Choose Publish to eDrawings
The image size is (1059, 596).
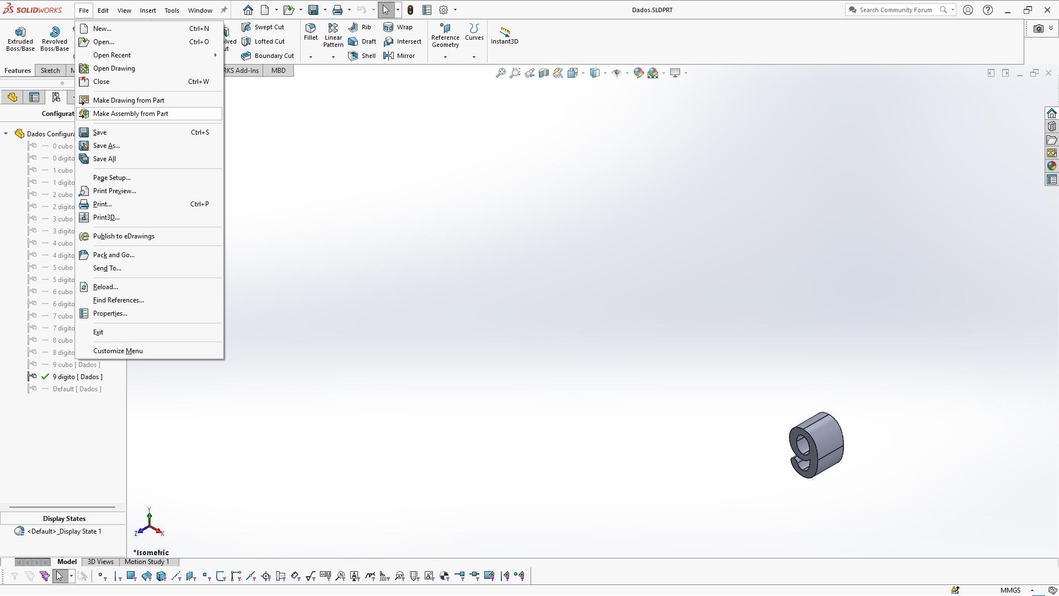point(149,236)
